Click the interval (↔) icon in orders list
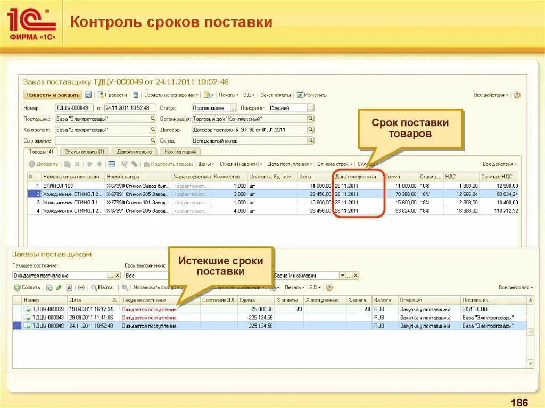The width and height of the screenshot is (545, 408). 81,287
